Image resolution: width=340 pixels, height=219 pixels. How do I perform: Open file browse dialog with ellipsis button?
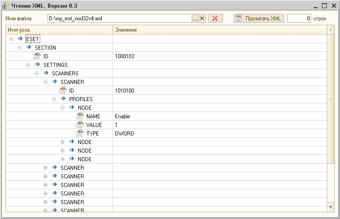tap(195, 19)
